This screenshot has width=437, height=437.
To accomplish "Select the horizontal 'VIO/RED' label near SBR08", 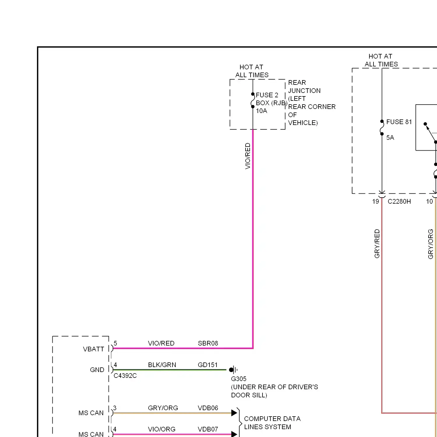I will tap(161, 343).
